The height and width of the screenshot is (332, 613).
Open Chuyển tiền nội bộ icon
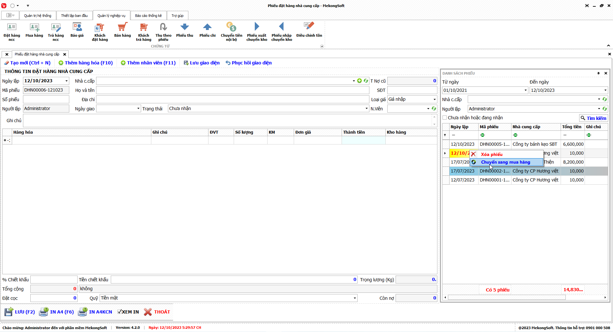pyautogui.click(x=231, y=31)
